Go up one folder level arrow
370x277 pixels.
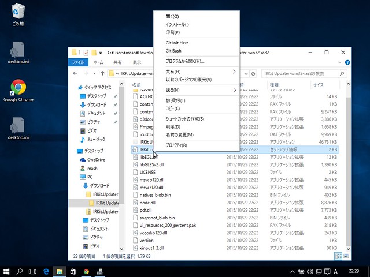[x=102, y=73]
